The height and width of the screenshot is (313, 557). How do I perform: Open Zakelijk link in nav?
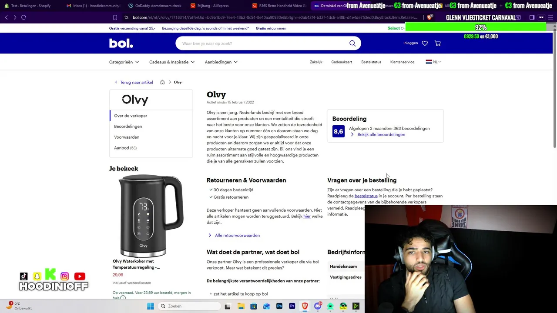[x=316, y=62]
